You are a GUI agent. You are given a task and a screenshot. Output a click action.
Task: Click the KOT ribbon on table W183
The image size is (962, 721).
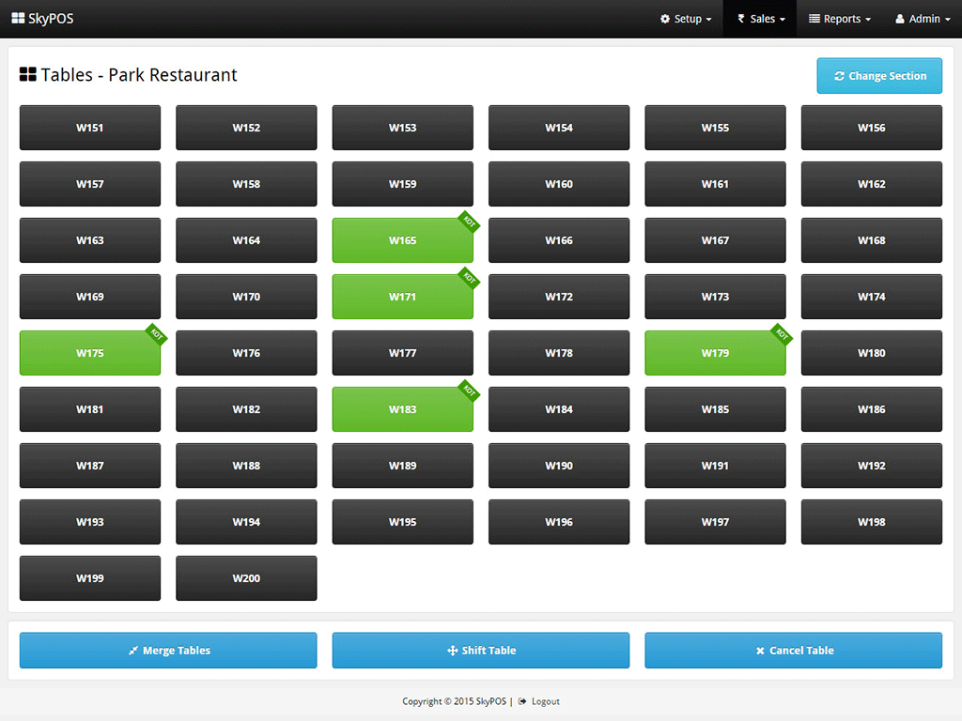(x=469, y=391)
